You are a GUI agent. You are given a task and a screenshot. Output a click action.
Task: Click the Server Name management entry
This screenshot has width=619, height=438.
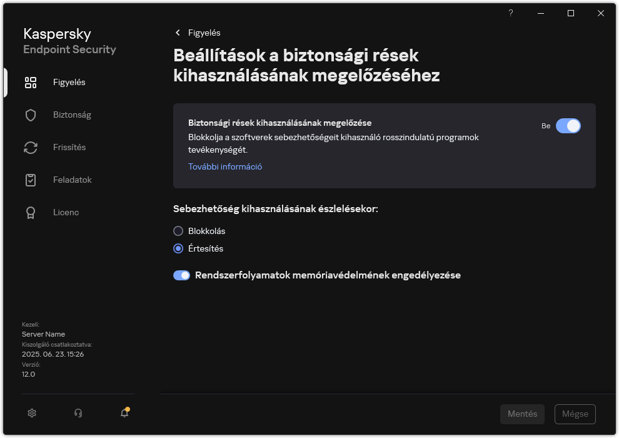(43, 334)
